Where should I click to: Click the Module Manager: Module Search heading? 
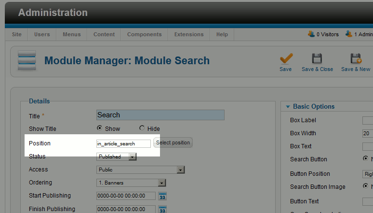pyautogui.click(x=127, y=60)
